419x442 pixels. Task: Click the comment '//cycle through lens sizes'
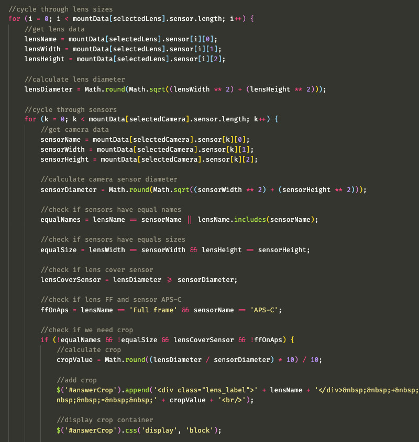(61, 9)
